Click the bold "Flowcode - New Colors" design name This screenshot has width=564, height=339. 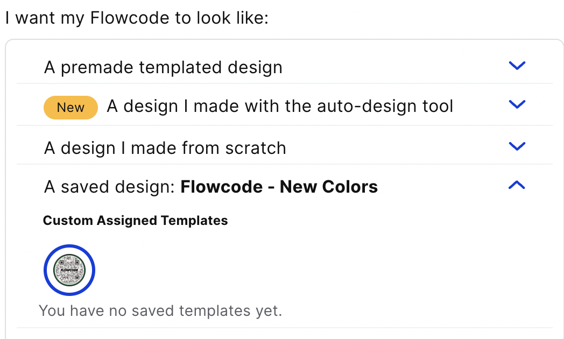click(279, 187)
